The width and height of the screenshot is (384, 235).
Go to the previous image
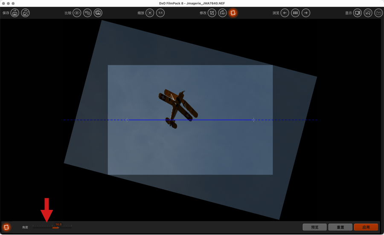[x=285, y=13]
